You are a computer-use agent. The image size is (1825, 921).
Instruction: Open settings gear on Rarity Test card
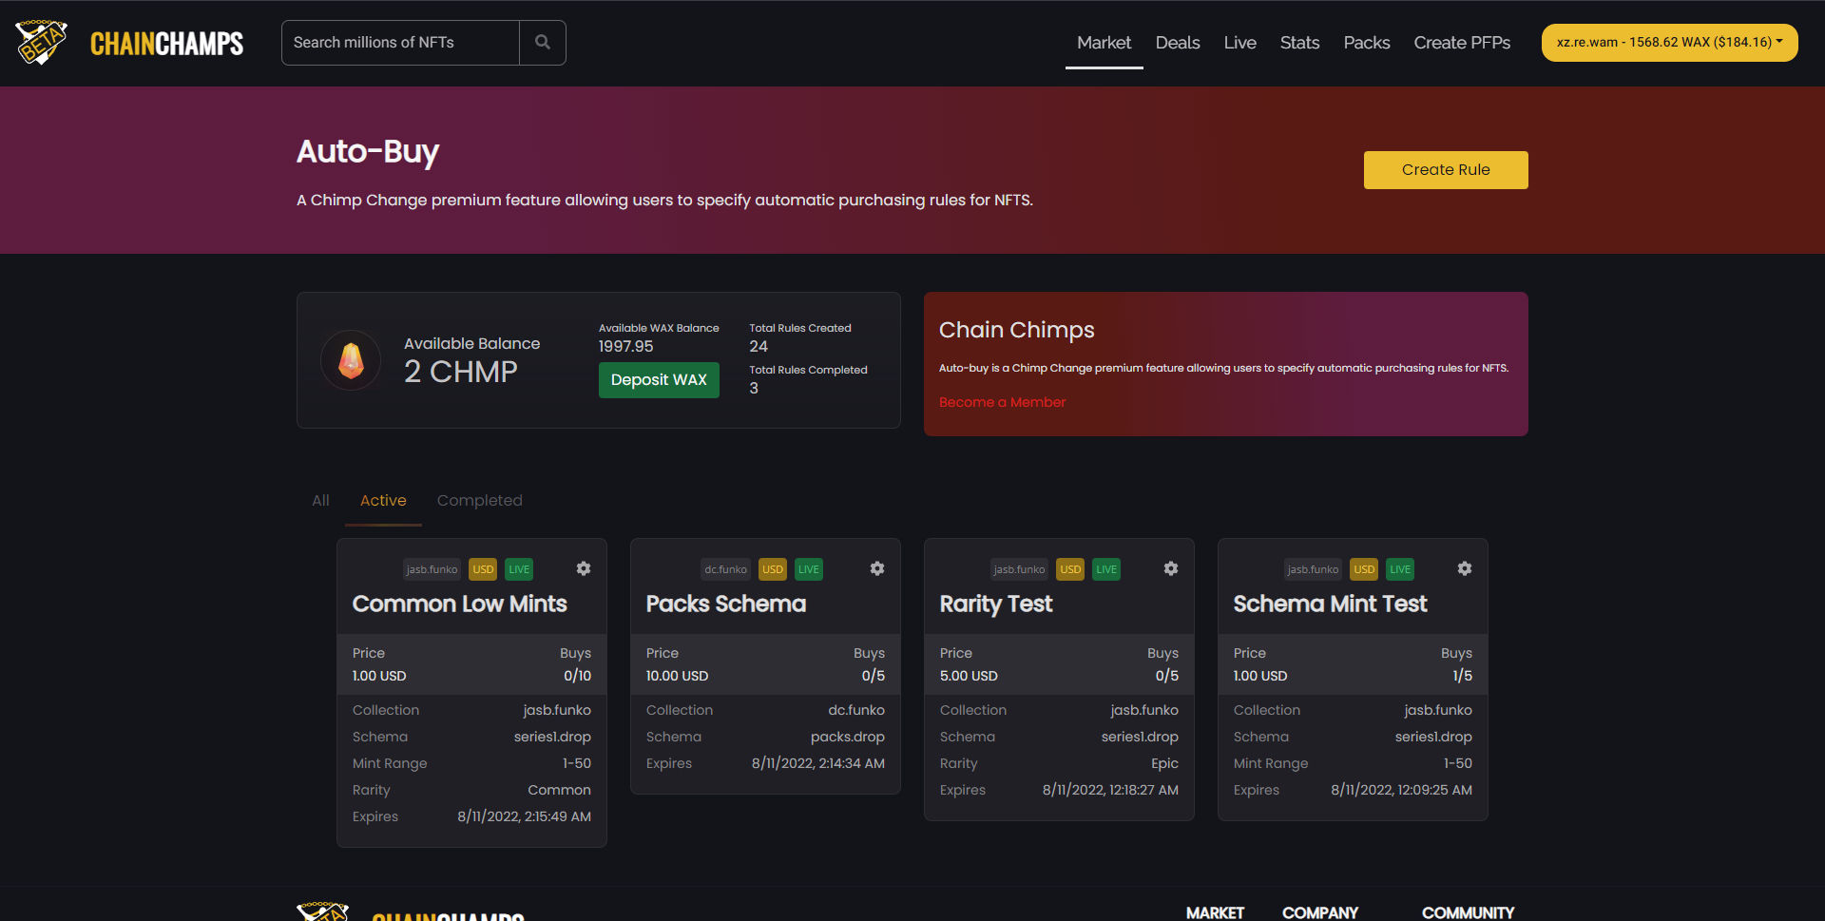coord(1171,568)
